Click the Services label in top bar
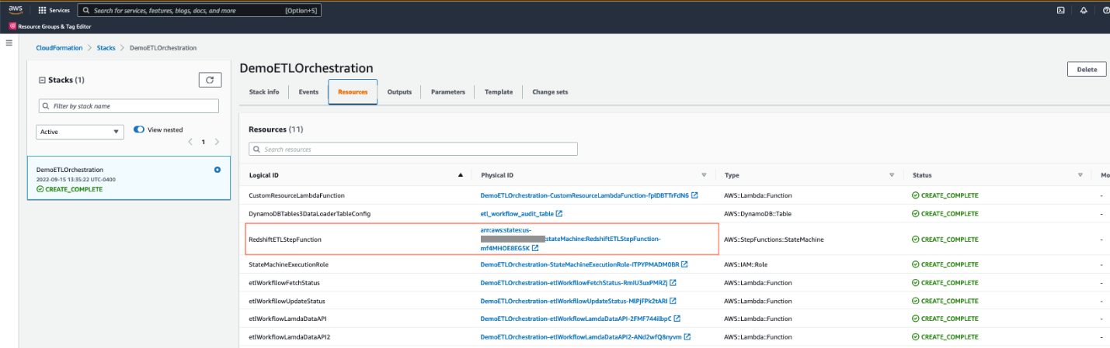Image resolution: width=1110 pixels, height=348 pixels. pos(59,11)
